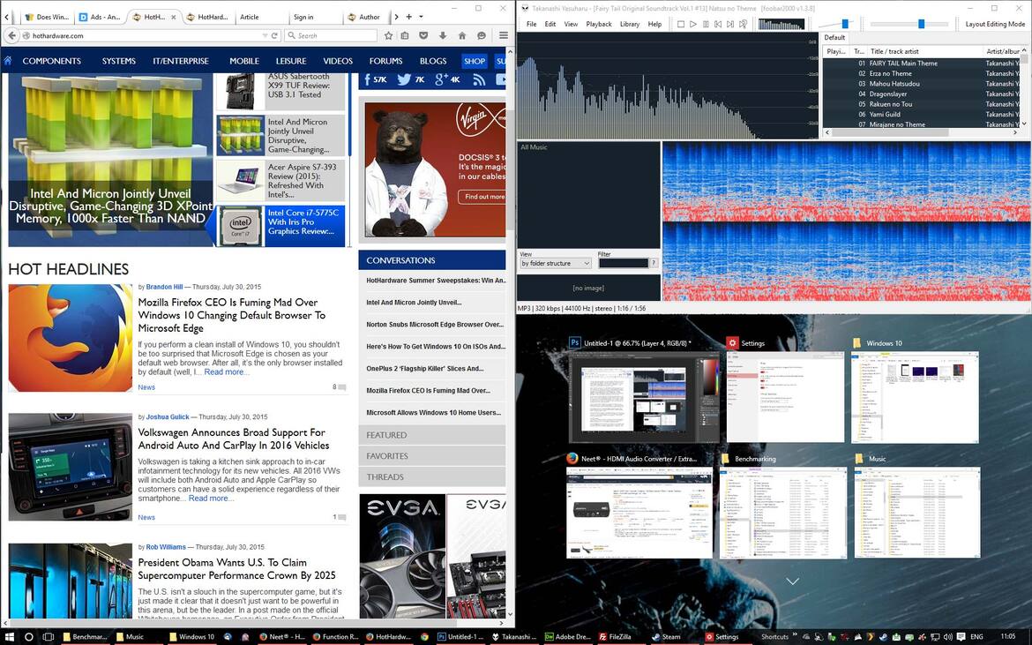Image resolution: width=1032 pixels, height=645 pixels.
Task: Open foobar2000 File menu
Action: pos(531,24)
